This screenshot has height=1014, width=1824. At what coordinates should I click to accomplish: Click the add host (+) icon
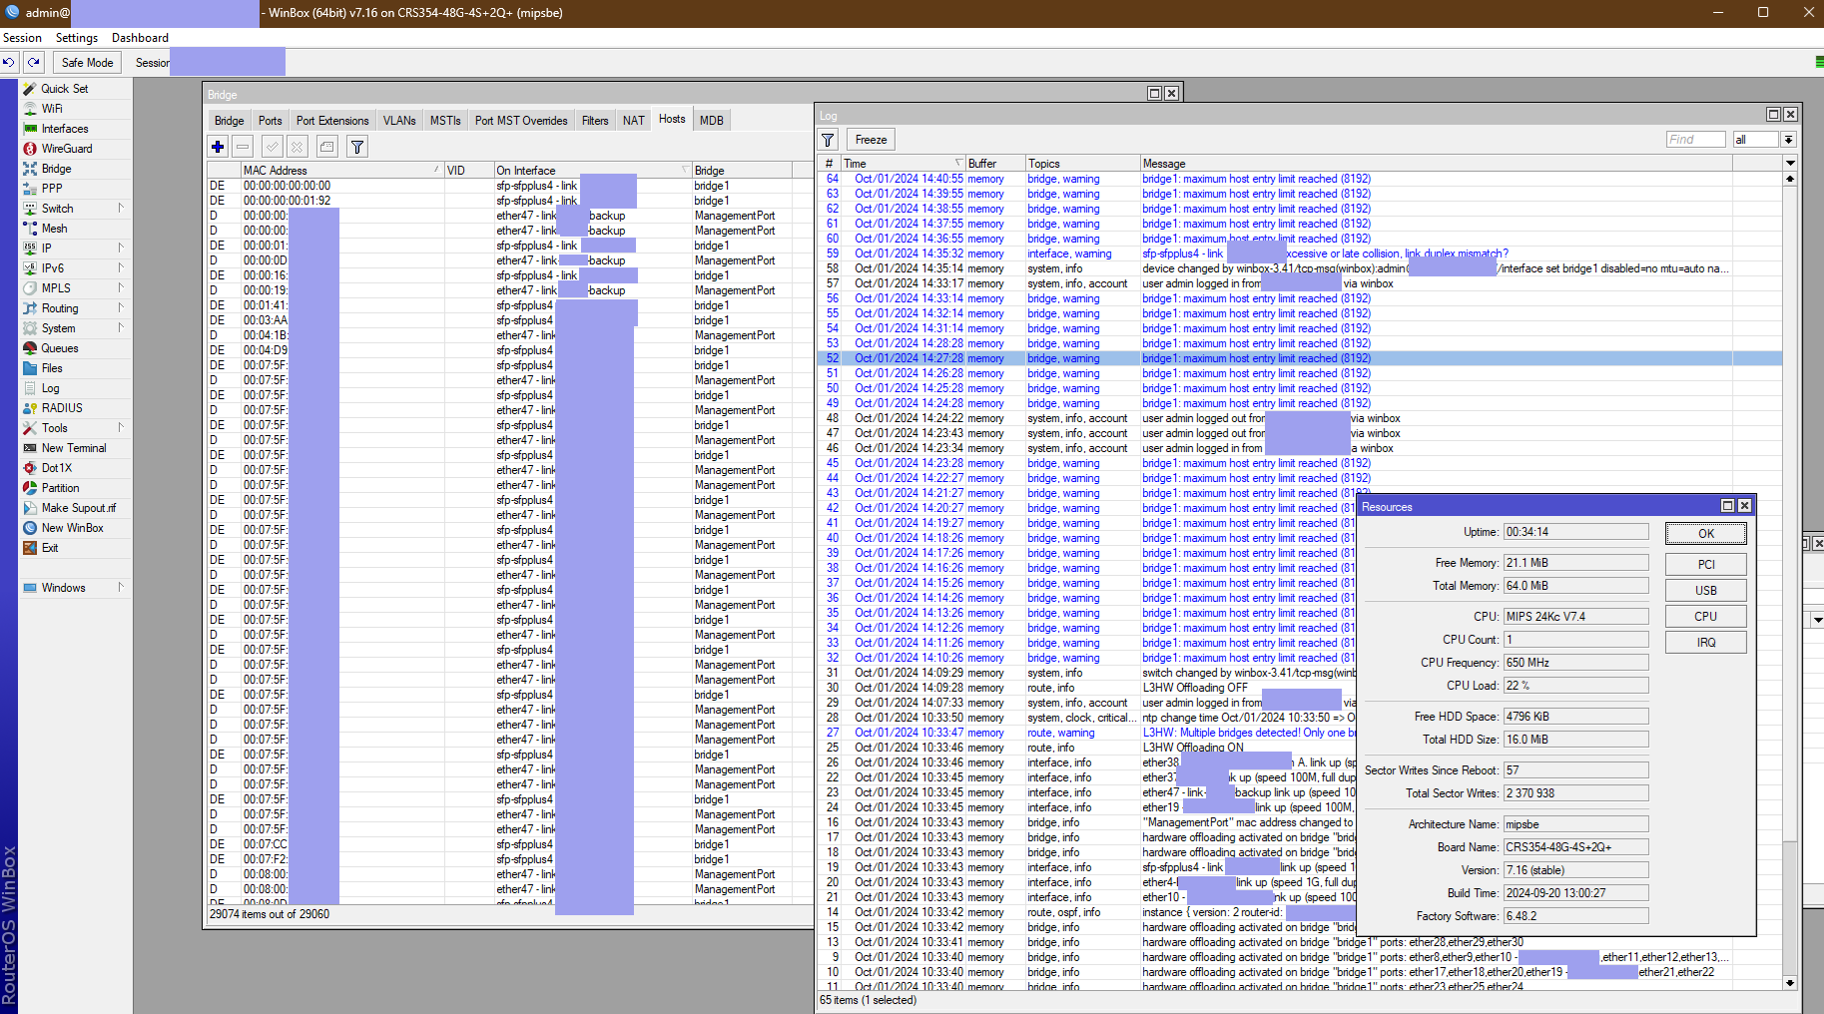pos(218,147)
